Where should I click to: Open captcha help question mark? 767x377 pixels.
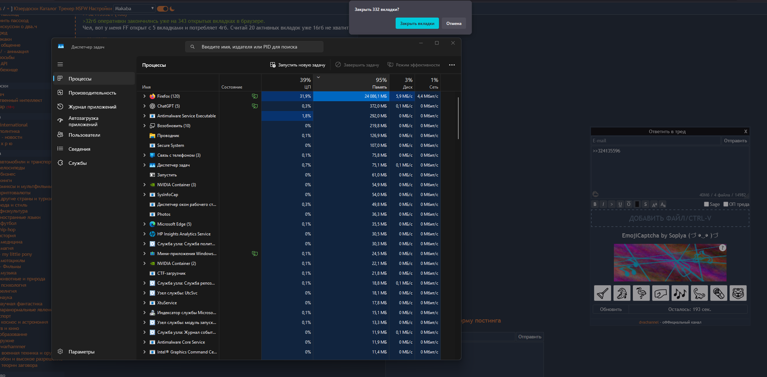722,248
